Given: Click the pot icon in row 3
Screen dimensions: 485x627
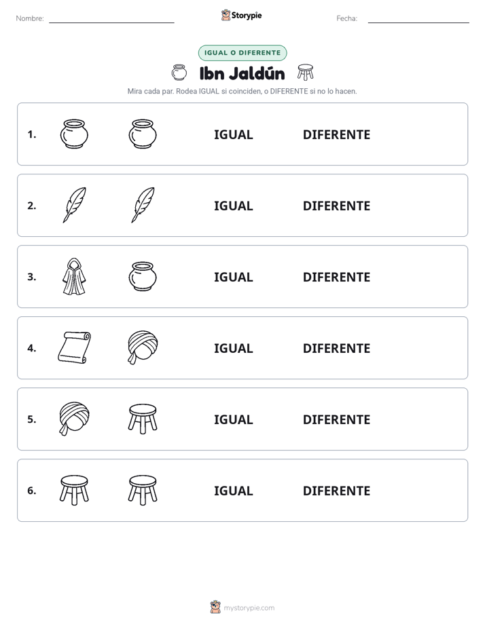Looking at the screenshot, I should click(143, 277).
